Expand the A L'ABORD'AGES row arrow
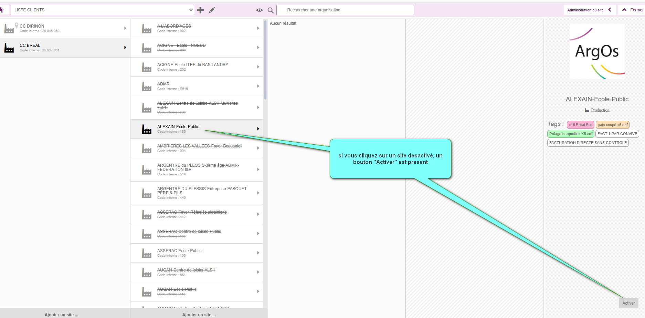Screen dimensions: 645x318 (x=258, y=28)
